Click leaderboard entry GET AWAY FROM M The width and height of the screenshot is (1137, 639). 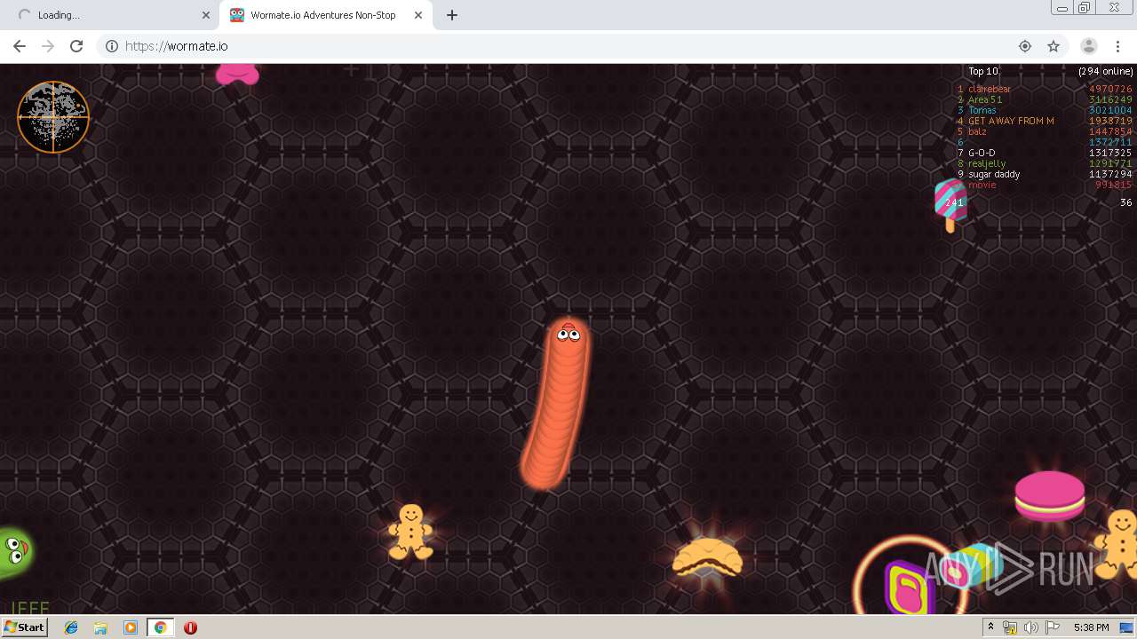click(1011, 121)
